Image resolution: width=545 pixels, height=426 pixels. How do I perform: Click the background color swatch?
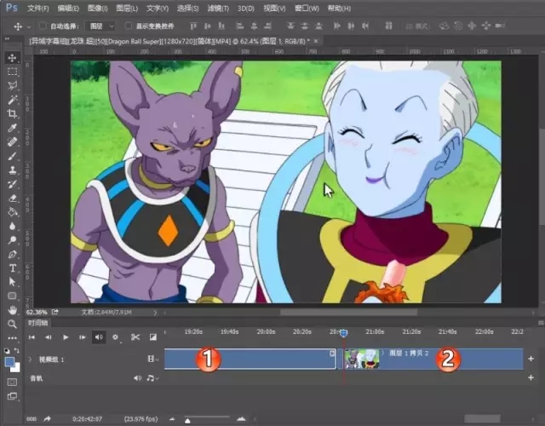(x=16, y=369)
